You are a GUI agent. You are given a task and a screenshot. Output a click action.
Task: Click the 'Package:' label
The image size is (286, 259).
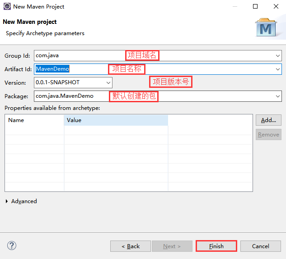point(16,96)
